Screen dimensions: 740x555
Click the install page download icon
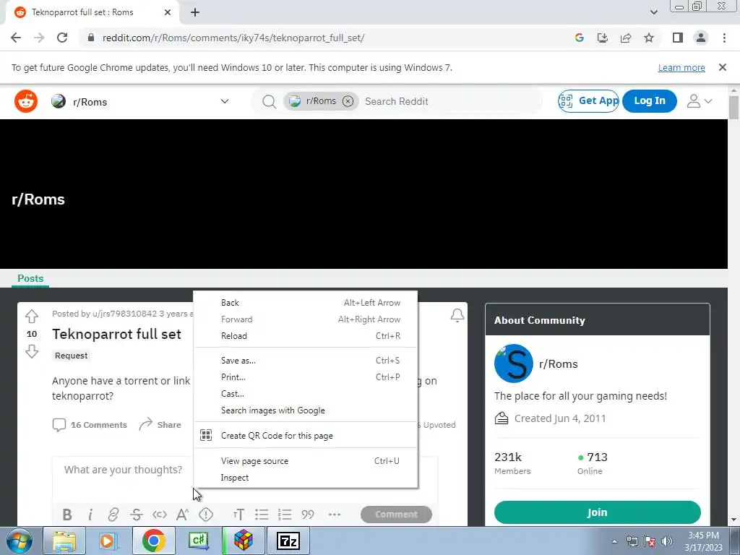pos(602,38)
